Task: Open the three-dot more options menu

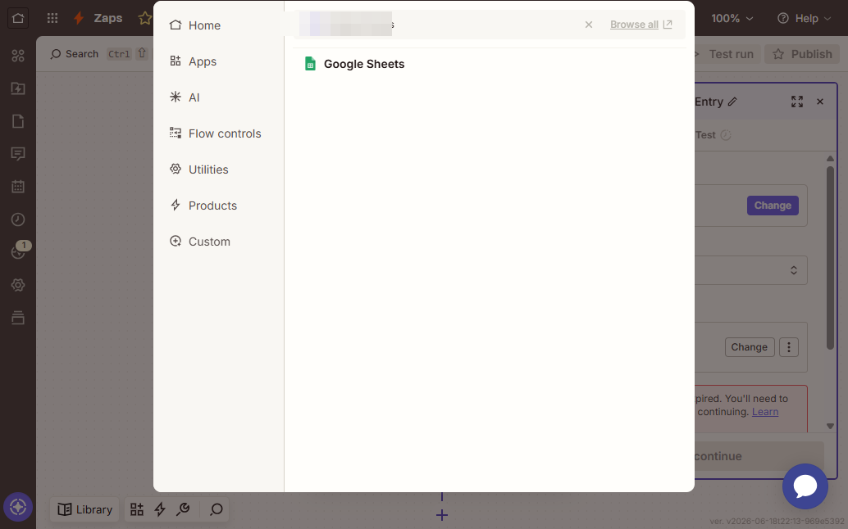Action: coord(789,347)
